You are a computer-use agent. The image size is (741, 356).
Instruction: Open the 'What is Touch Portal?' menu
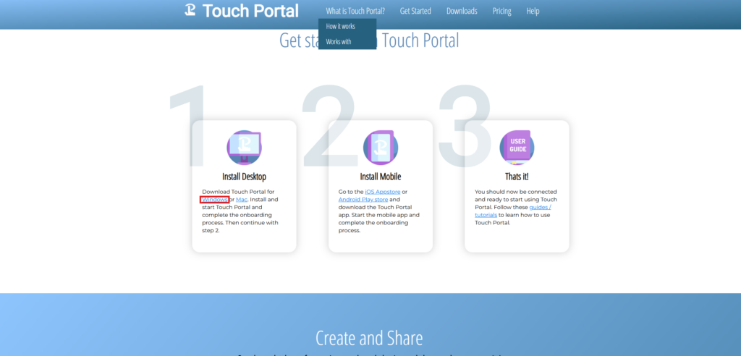355,11
